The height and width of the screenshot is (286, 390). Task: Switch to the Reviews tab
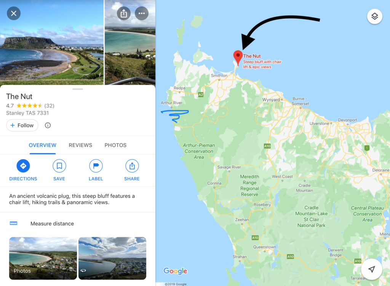(80, 145)
